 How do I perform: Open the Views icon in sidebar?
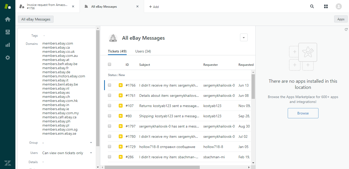click(8, 32)
